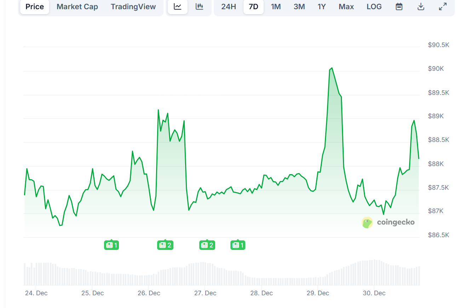
Task: Select 24H time range
Action: coord(229,7)
